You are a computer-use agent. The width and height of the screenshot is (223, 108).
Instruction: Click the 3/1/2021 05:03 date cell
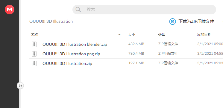click(210, 63)
